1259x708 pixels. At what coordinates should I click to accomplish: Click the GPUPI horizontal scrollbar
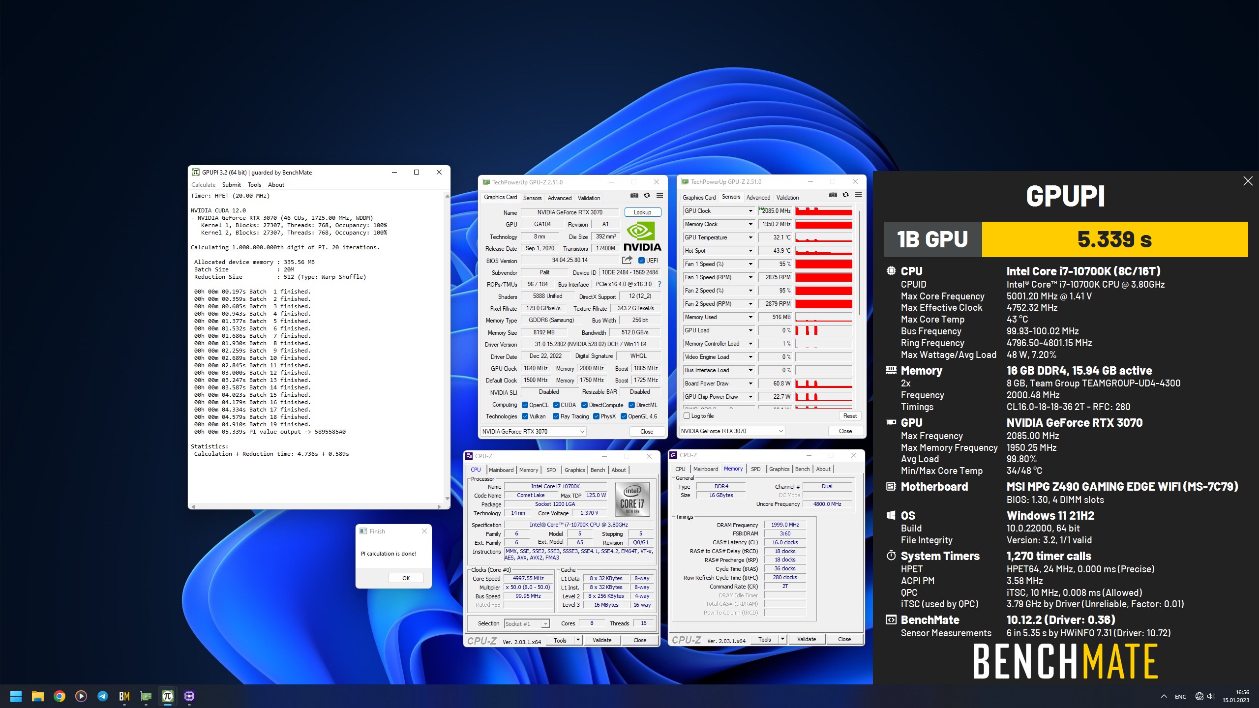point(316,506)
